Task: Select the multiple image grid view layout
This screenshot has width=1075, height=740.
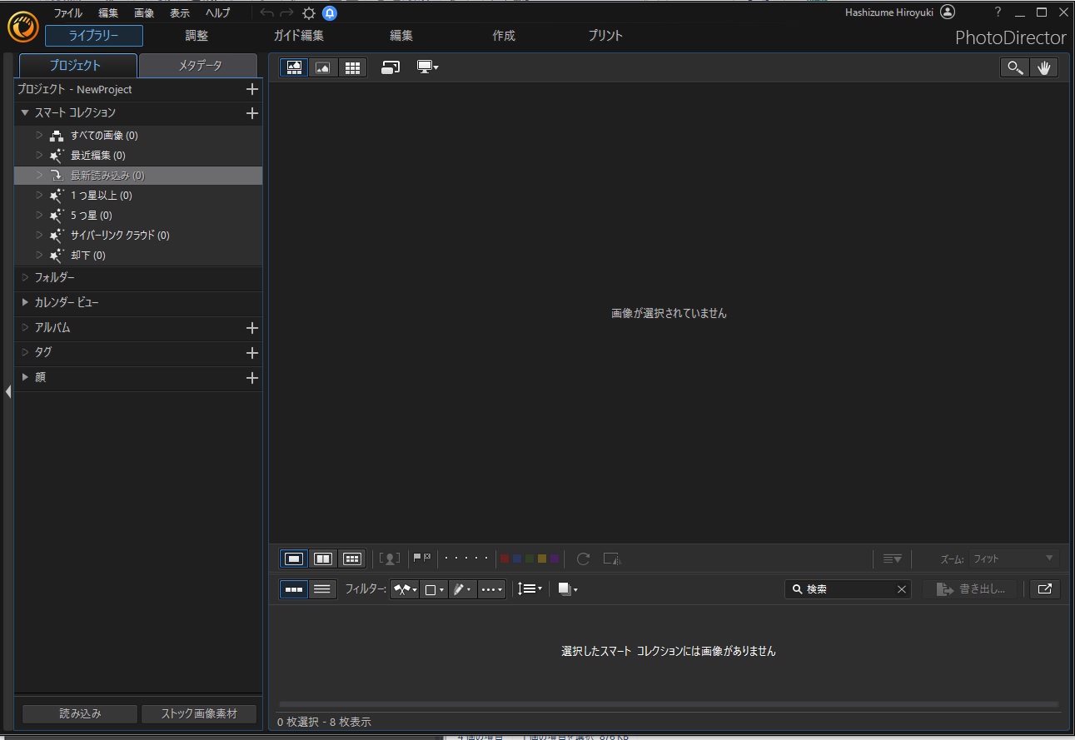Action: click(x=352, y=559)
